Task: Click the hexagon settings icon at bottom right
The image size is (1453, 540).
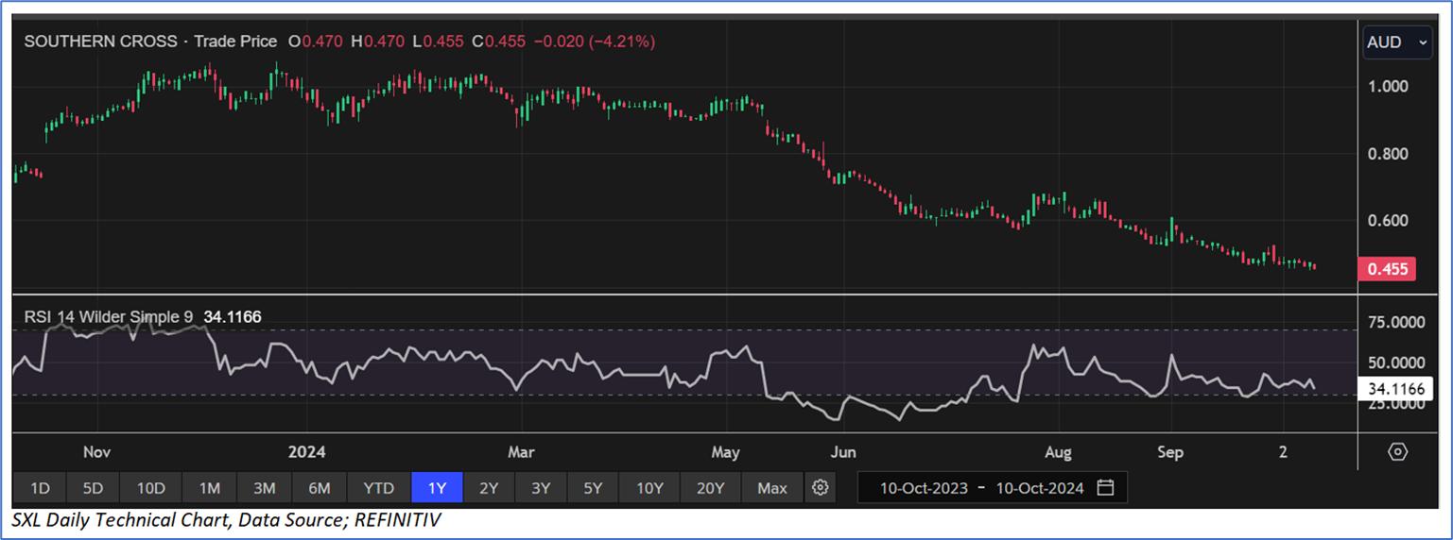Action: [x=1397, y=452]
